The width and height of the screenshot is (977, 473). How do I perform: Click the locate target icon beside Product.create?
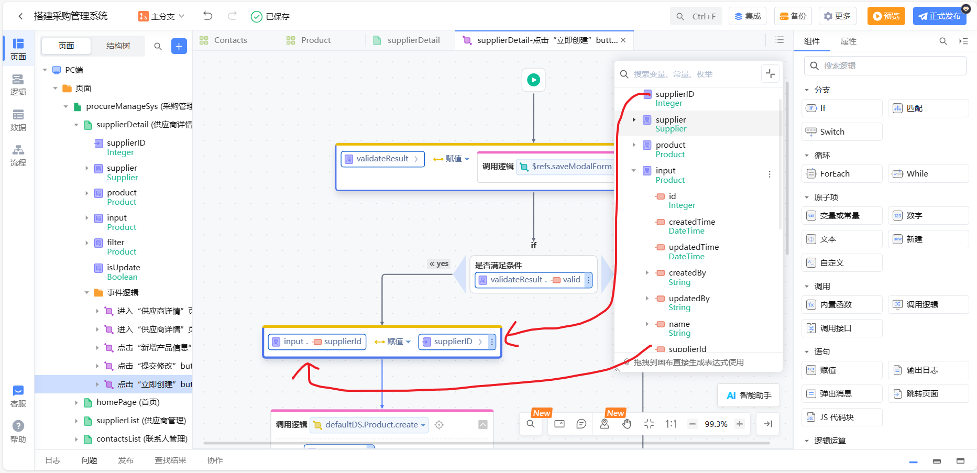[x=440, y=425]
